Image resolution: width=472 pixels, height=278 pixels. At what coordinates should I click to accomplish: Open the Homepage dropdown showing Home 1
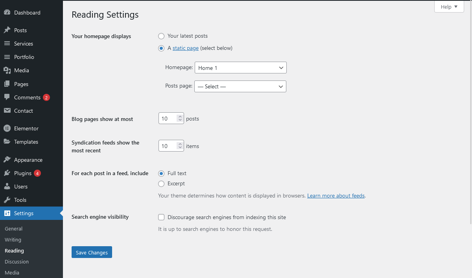click(x=240, y=68)
